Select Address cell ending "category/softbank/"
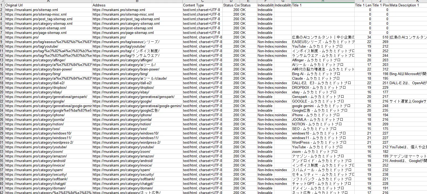The image size is (427, 194). point(137,179)
